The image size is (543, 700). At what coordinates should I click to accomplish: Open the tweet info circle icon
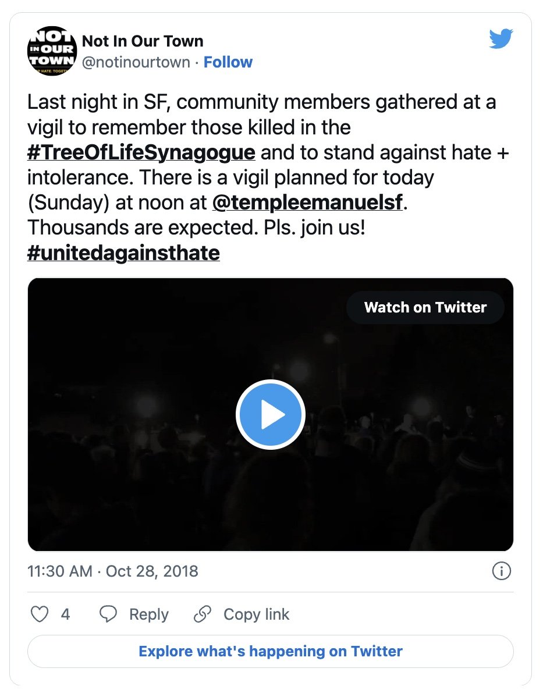click(x=501, y=571)
